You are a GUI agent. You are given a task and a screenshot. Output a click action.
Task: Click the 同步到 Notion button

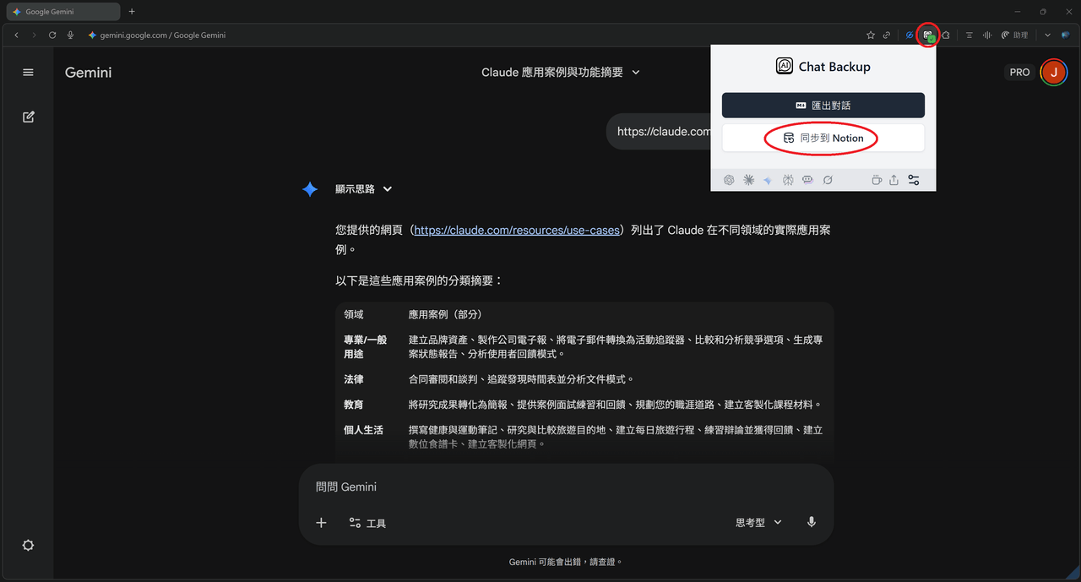tap(823, 138)
